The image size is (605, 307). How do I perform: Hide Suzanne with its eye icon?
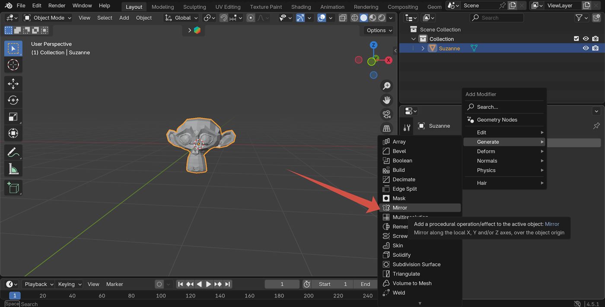click(x=586, y=48)
